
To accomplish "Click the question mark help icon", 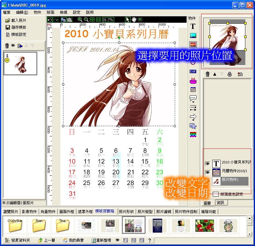I will [x=150, y=240].
